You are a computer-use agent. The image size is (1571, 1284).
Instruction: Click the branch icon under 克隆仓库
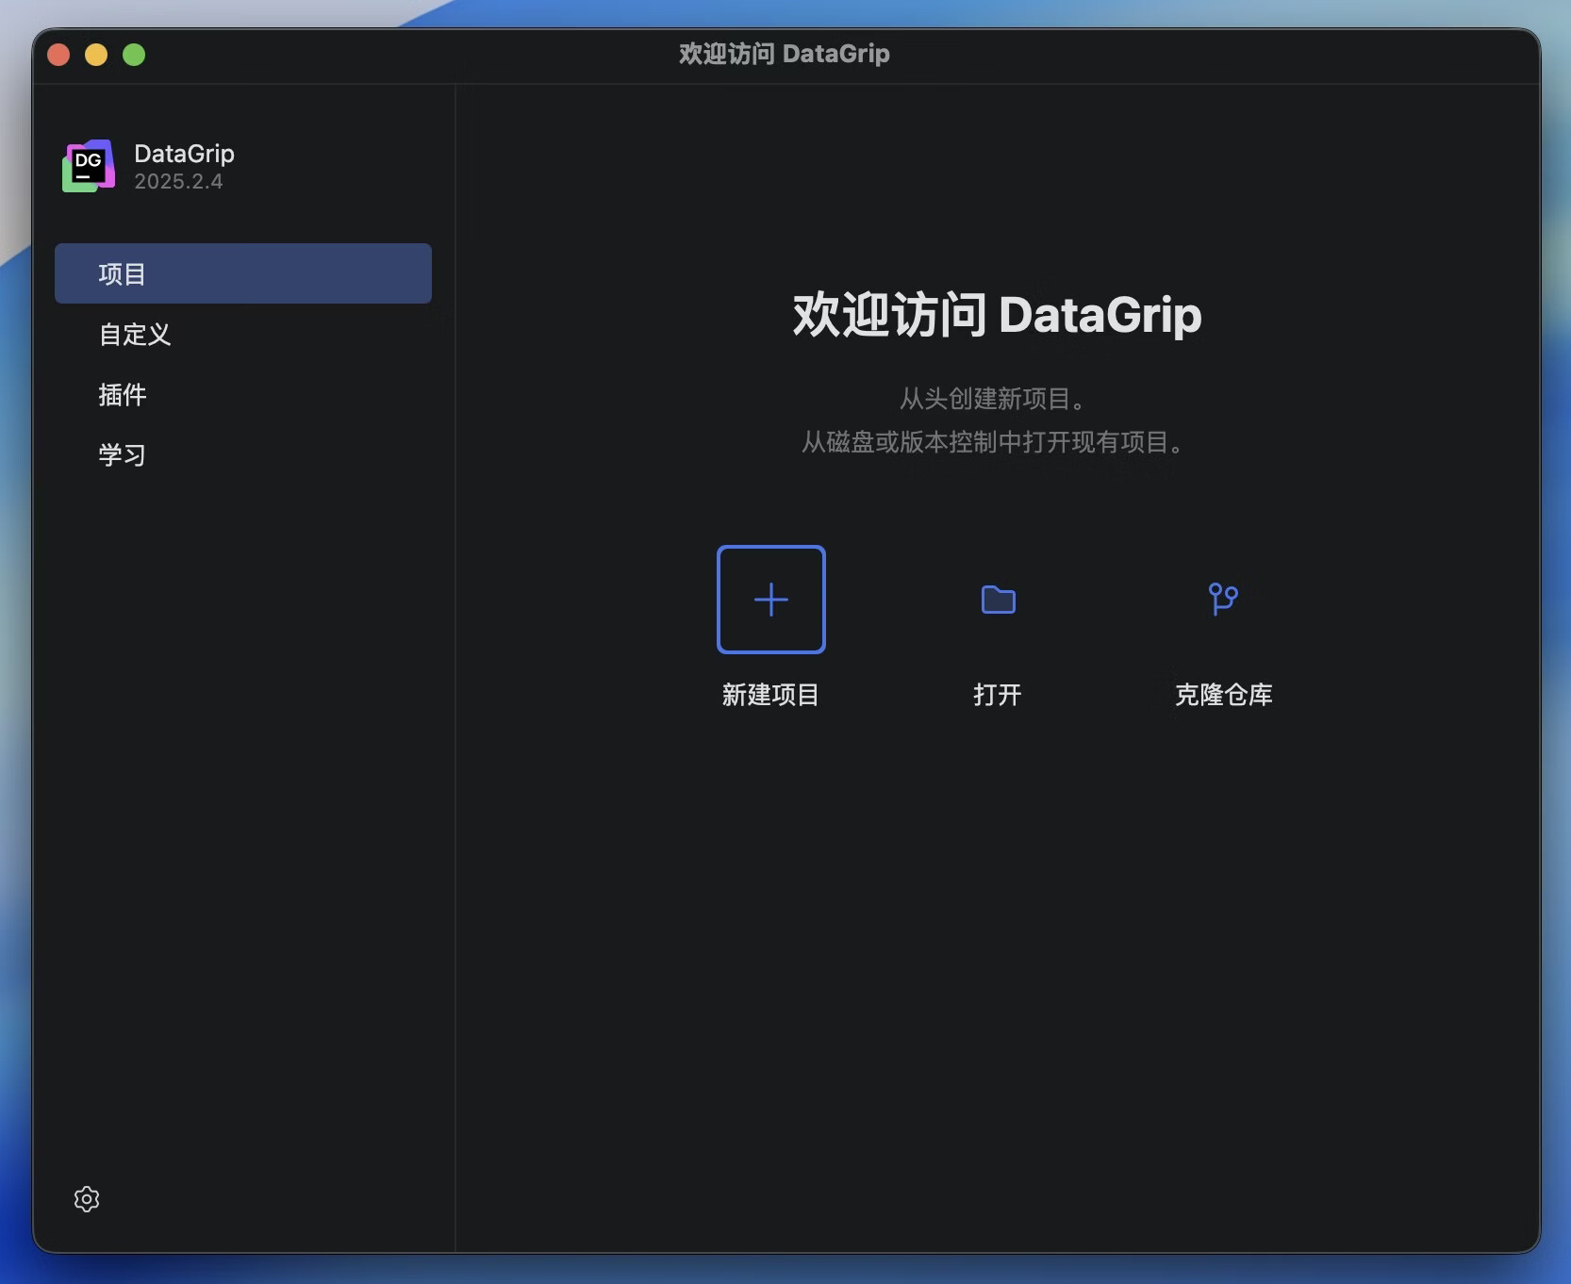pyautogui.click(x=1223, y=600)
